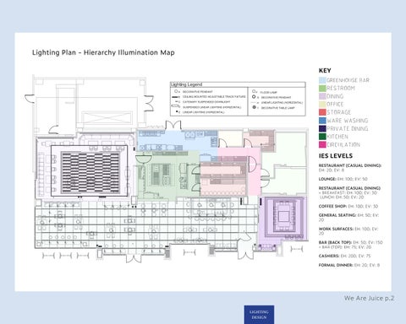This screenshot has height=324, width=406.
Task: Click the Greenhouse Bar light blue swatch
Action: [x=322, y=80]
